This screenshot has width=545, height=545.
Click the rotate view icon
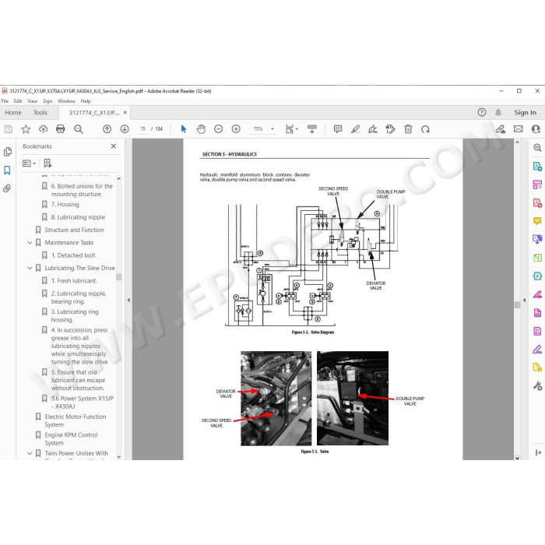(x=425, y=129)
